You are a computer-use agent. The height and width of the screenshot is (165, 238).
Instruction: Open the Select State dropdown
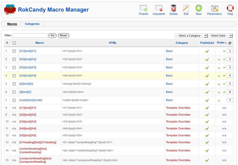coord(220,36)
